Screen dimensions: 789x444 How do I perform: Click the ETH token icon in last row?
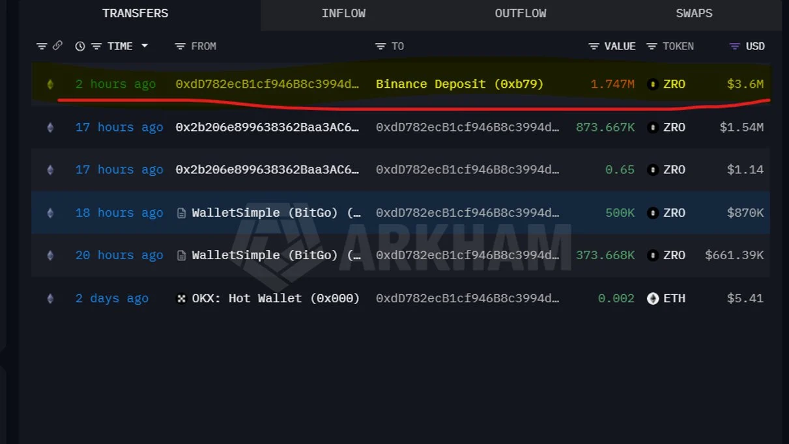(x=653, y=298)
